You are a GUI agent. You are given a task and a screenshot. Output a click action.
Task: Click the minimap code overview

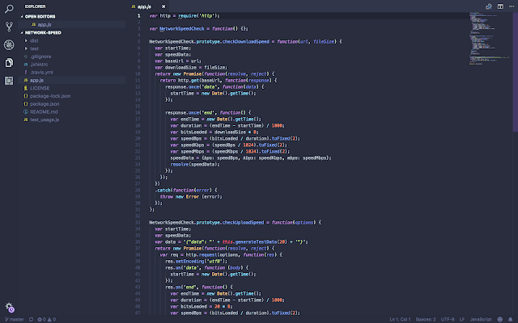(490, 38)
